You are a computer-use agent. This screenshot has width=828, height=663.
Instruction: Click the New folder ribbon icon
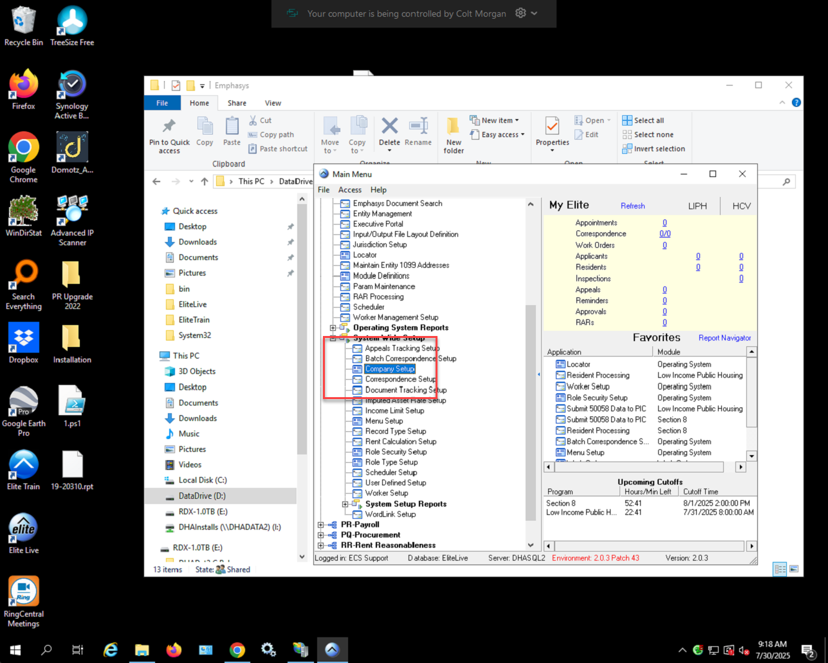pos(454,126)
